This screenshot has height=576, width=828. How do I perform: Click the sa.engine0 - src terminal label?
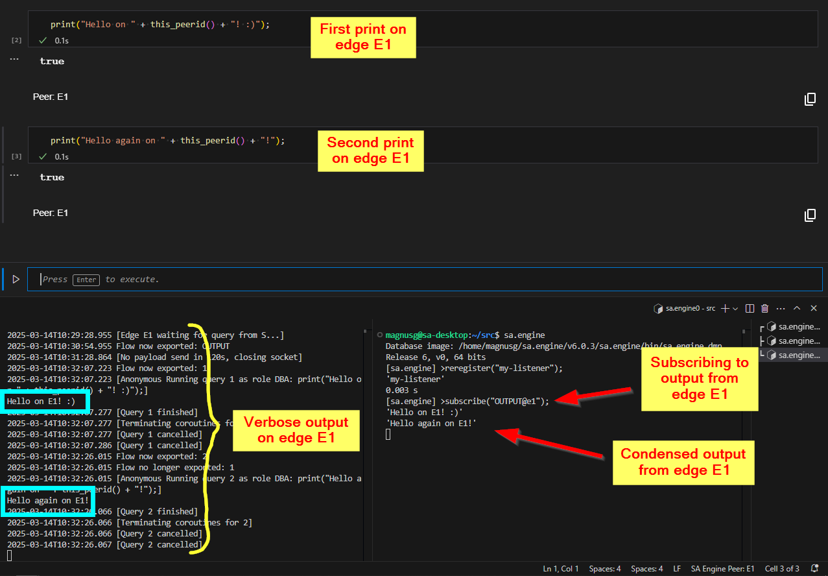click(x=691, y=309)
